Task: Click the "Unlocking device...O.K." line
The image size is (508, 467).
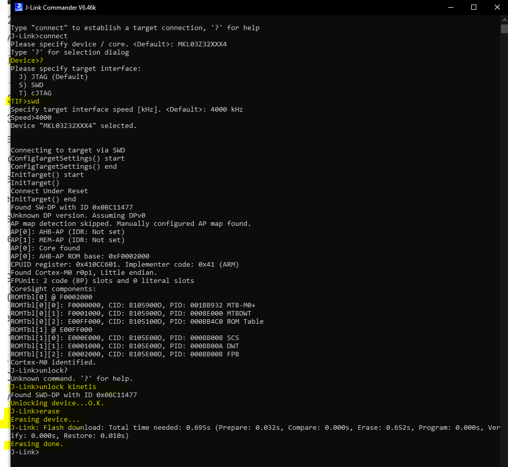Action: (57, 403)
